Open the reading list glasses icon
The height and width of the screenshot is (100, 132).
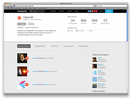coord(6,8)
